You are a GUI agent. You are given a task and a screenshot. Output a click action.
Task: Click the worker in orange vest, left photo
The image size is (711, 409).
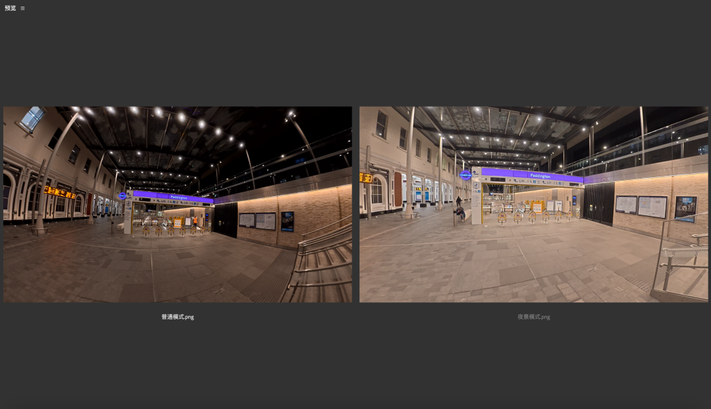click(195, 221)
